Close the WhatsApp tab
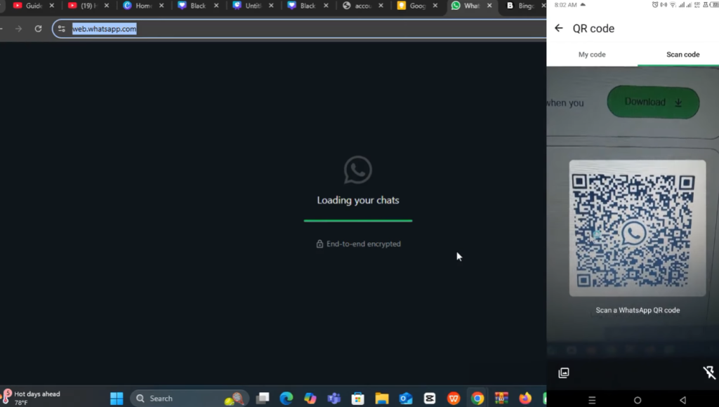This screenshot has width=719, height=407. pyautogui.click(x=489, y=6)
